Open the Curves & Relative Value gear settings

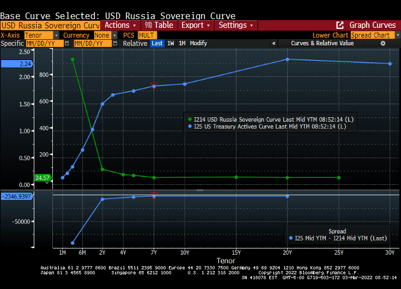tap(383, 43)
